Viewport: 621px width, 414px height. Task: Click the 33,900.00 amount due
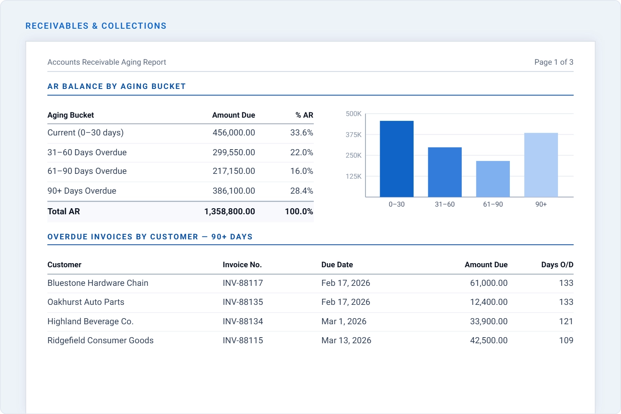pos(489,321)
